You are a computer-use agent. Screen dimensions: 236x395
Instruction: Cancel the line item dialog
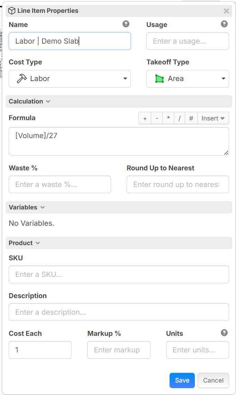213,380
